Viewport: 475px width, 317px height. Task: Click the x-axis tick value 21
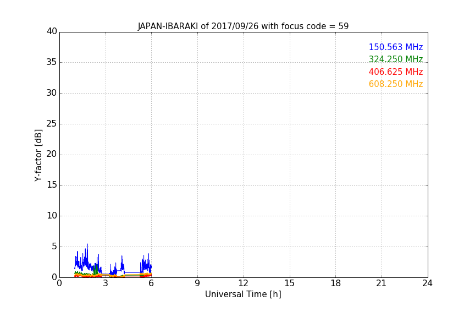tap(382, 283)
